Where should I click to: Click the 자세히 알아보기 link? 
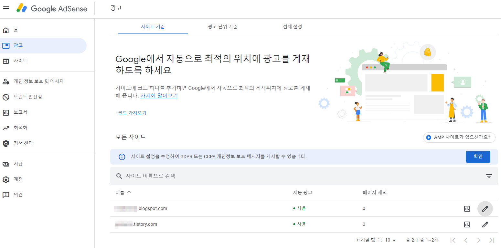[x=159, y=96]
